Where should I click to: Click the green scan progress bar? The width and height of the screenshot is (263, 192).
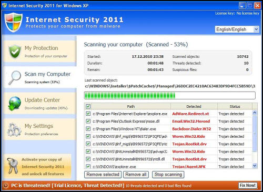[x=169, y=96]
